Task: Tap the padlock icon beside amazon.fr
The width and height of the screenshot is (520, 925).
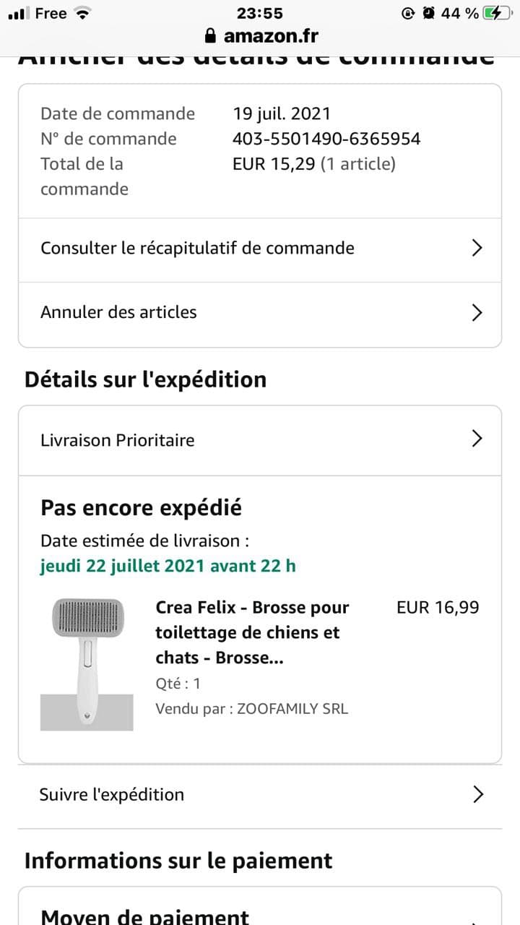Action: [x=211, y=36]
